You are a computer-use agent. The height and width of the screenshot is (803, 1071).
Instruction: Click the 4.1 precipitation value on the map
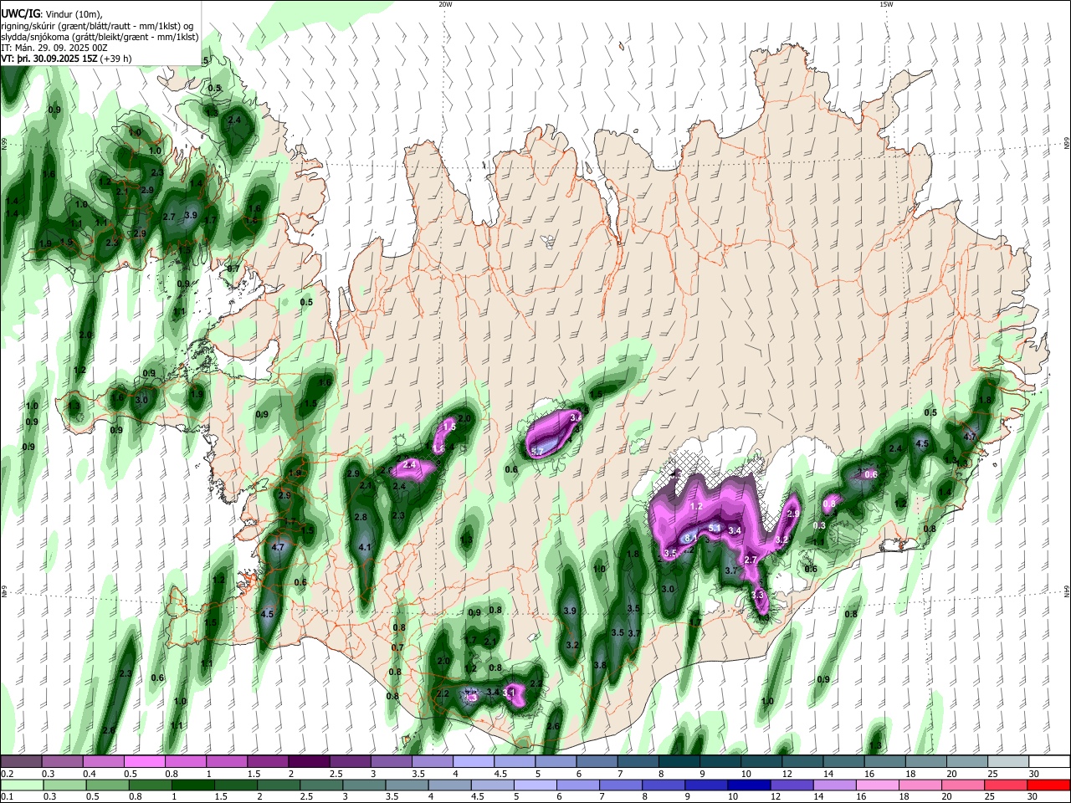point(365,547)
